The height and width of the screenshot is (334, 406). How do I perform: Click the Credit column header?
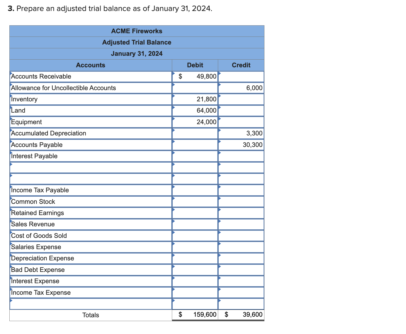click(x=241, y=65)
